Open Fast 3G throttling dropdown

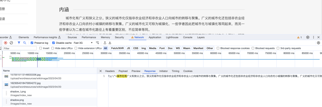(x=83, y=43)
